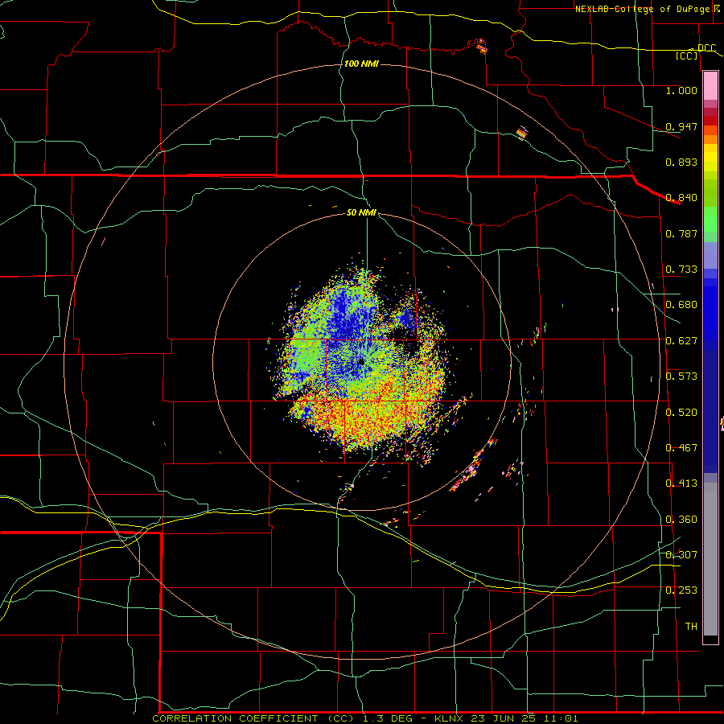
Task: Click the 0.627 scale value
Action: point(681,341)
